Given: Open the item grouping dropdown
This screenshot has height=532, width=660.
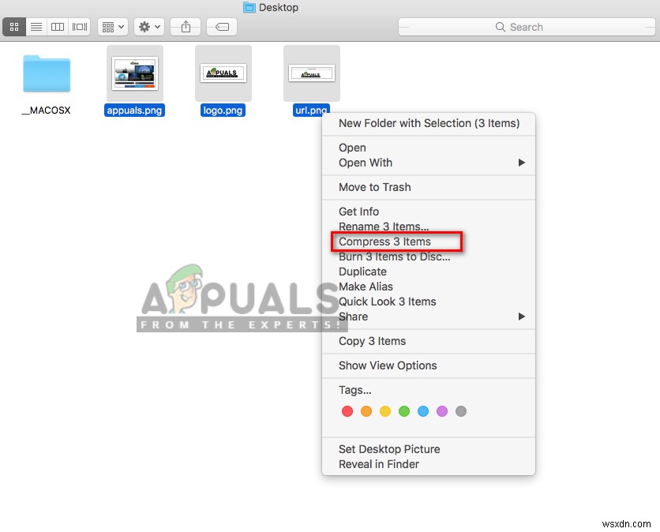Looking at the screenshot, I should [112, 27].
